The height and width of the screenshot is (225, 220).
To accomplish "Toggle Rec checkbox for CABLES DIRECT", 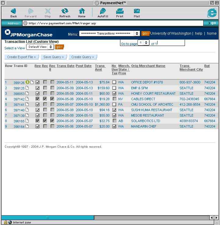I will pyautogui.click(x=45, y=99).
